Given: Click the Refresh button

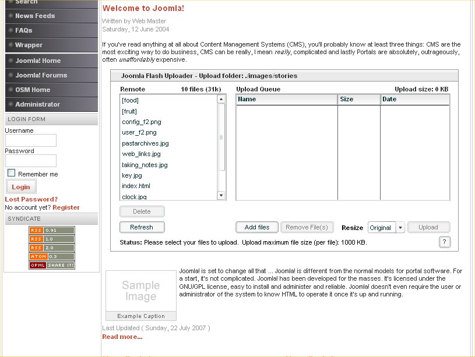Looking at the screenshot, I should pyautogui.click(x=142, y=227).
